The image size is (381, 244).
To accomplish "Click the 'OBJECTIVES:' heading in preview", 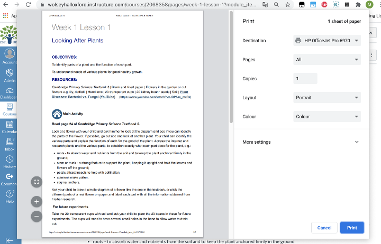I will (x=64, y=57).
